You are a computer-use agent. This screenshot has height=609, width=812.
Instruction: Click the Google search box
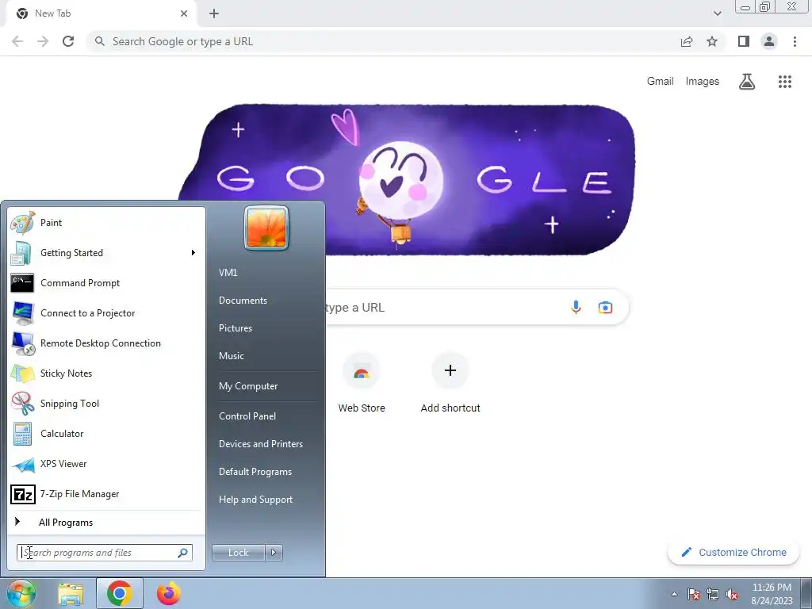(477, 307)
